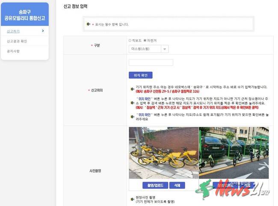This screenshot has width=278, height=206.
Task: Go to 공지사항 in the sidebar
Action: pyautogui.click(x=13, y=51)
